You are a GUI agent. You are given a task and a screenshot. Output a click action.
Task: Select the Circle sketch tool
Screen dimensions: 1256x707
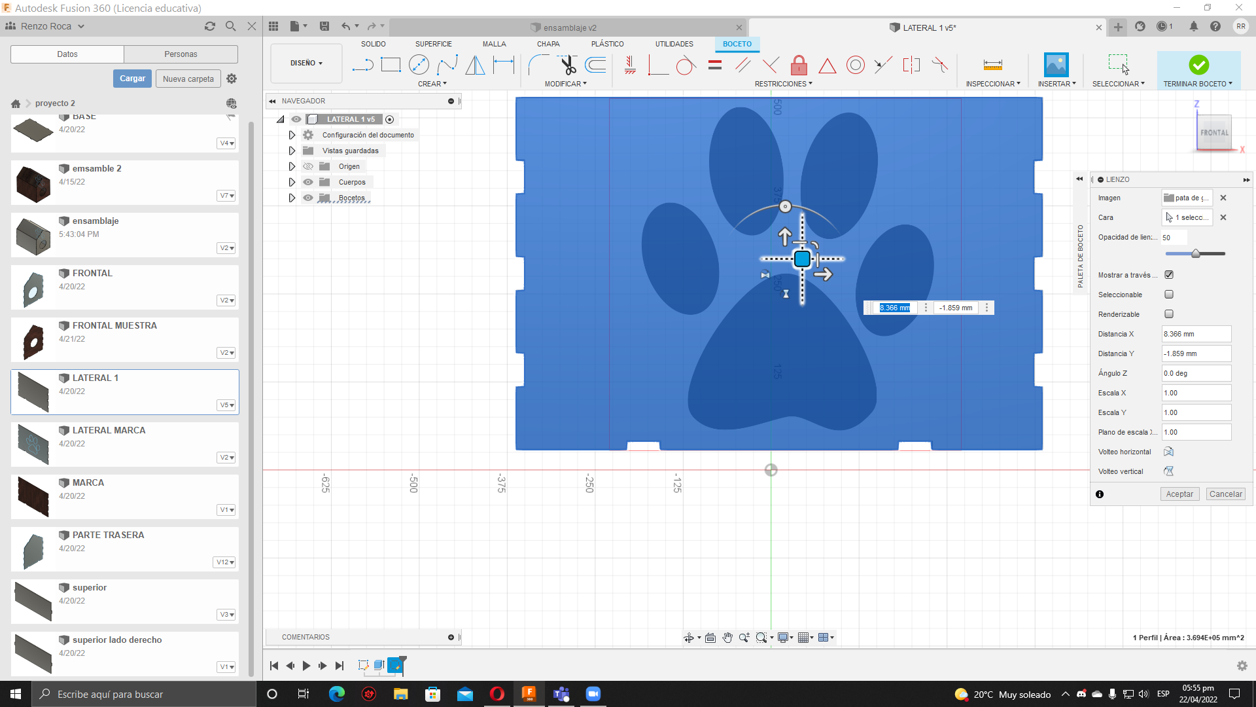419,65
